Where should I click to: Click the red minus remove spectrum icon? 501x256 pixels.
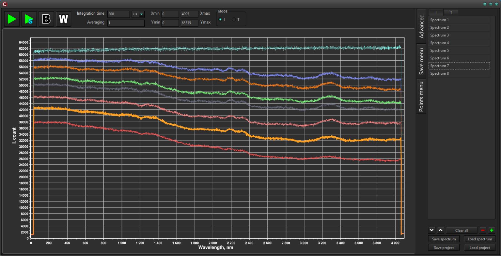pos(483,230)
